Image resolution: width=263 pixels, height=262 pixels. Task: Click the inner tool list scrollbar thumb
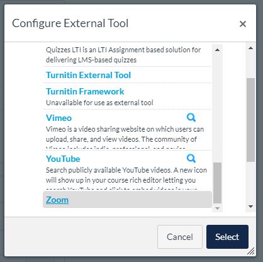217,183
